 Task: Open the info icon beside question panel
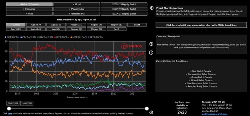151,52
